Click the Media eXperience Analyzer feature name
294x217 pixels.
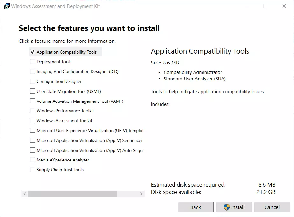click(x=63, y=160)
